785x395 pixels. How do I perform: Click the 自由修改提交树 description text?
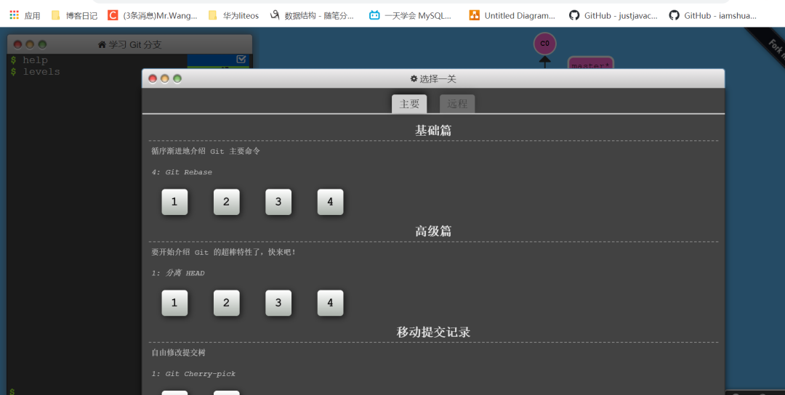tap(178, 352)
